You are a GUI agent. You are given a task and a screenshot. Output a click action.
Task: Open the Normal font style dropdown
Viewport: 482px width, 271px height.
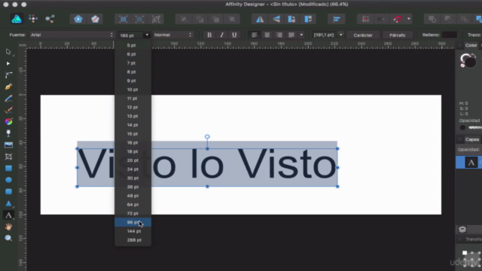point(173,35)
